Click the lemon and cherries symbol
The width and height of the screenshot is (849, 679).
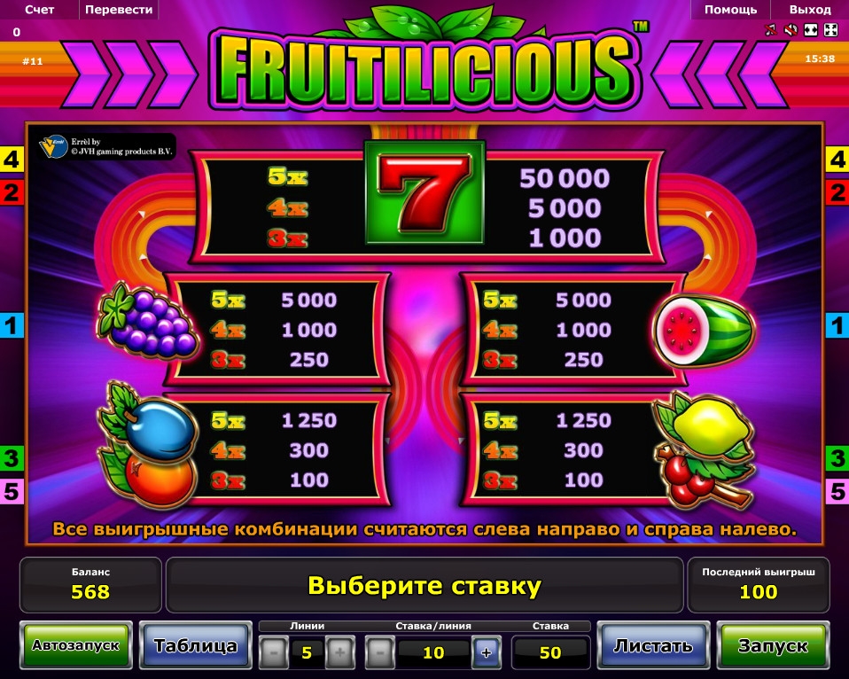pos(705,450)
